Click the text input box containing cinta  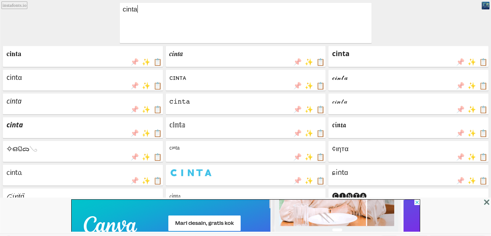click(x=245, y=23)
